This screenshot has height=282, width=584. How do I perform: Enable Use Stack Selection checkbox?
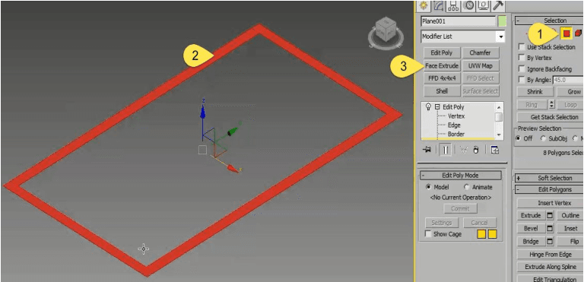point(522,47)
